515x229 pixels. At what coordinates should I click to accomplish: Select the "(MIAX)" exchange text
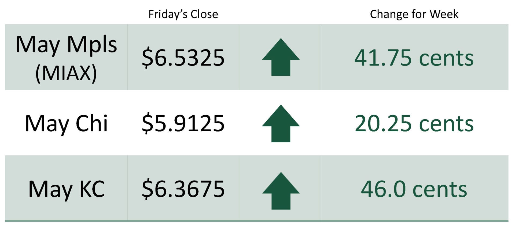tap(66, 73)
